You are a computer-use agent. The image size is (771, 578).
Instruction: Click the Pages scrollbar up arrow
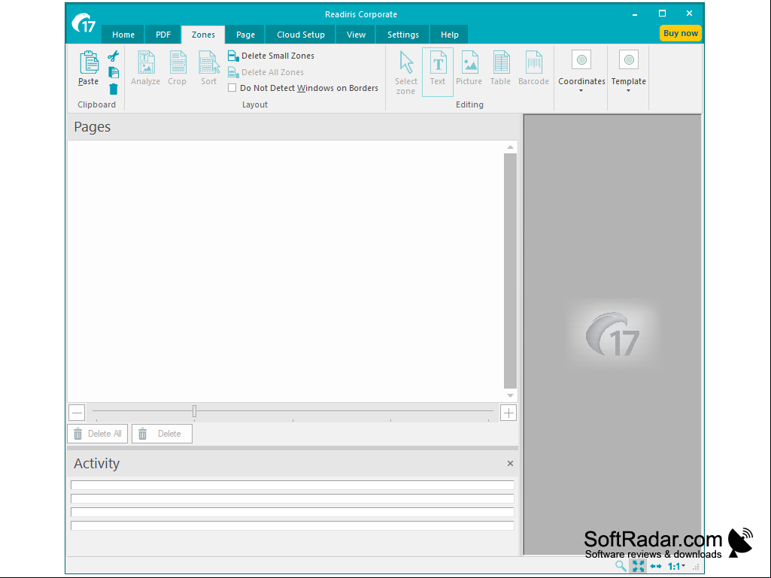coord(511,147)
